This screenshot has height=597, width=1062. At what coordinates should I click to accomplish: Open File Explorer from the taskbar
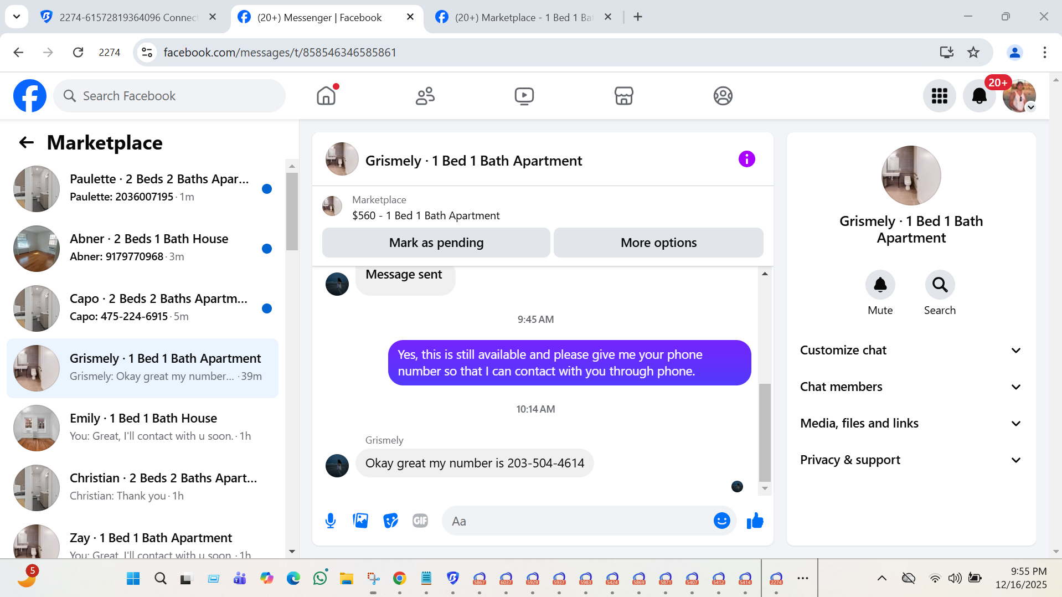tap(347, 579)
